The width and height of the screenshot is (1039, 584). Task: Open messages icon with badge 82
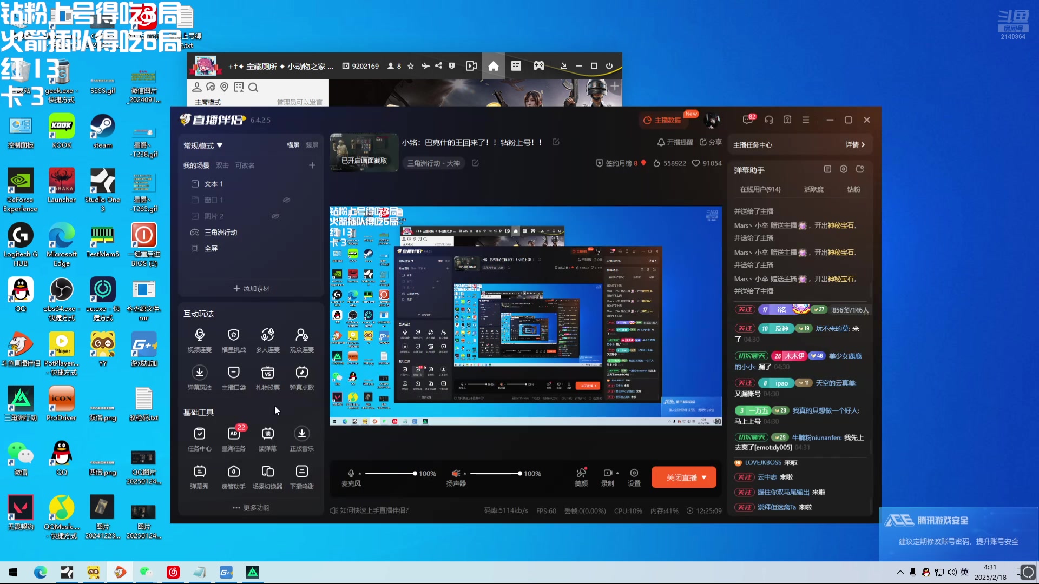click(748, 120)
